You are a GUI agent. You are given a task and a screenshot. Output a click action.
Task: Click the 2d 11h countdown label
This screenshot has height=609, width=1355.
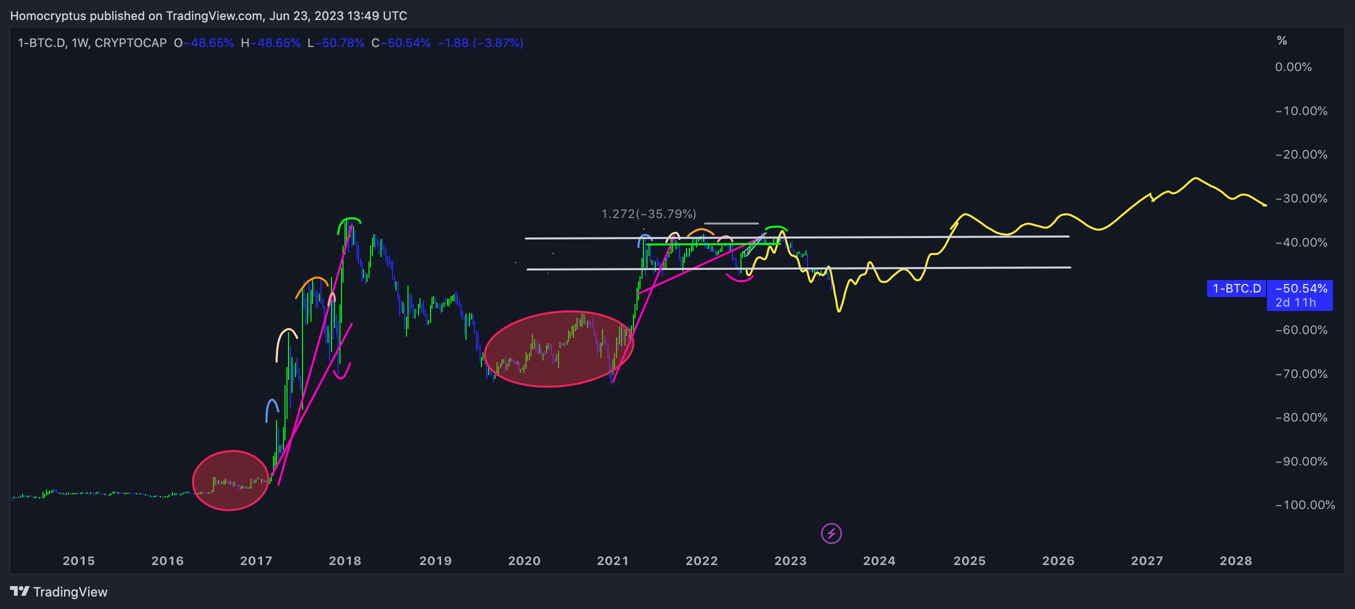coord(1295,302)
